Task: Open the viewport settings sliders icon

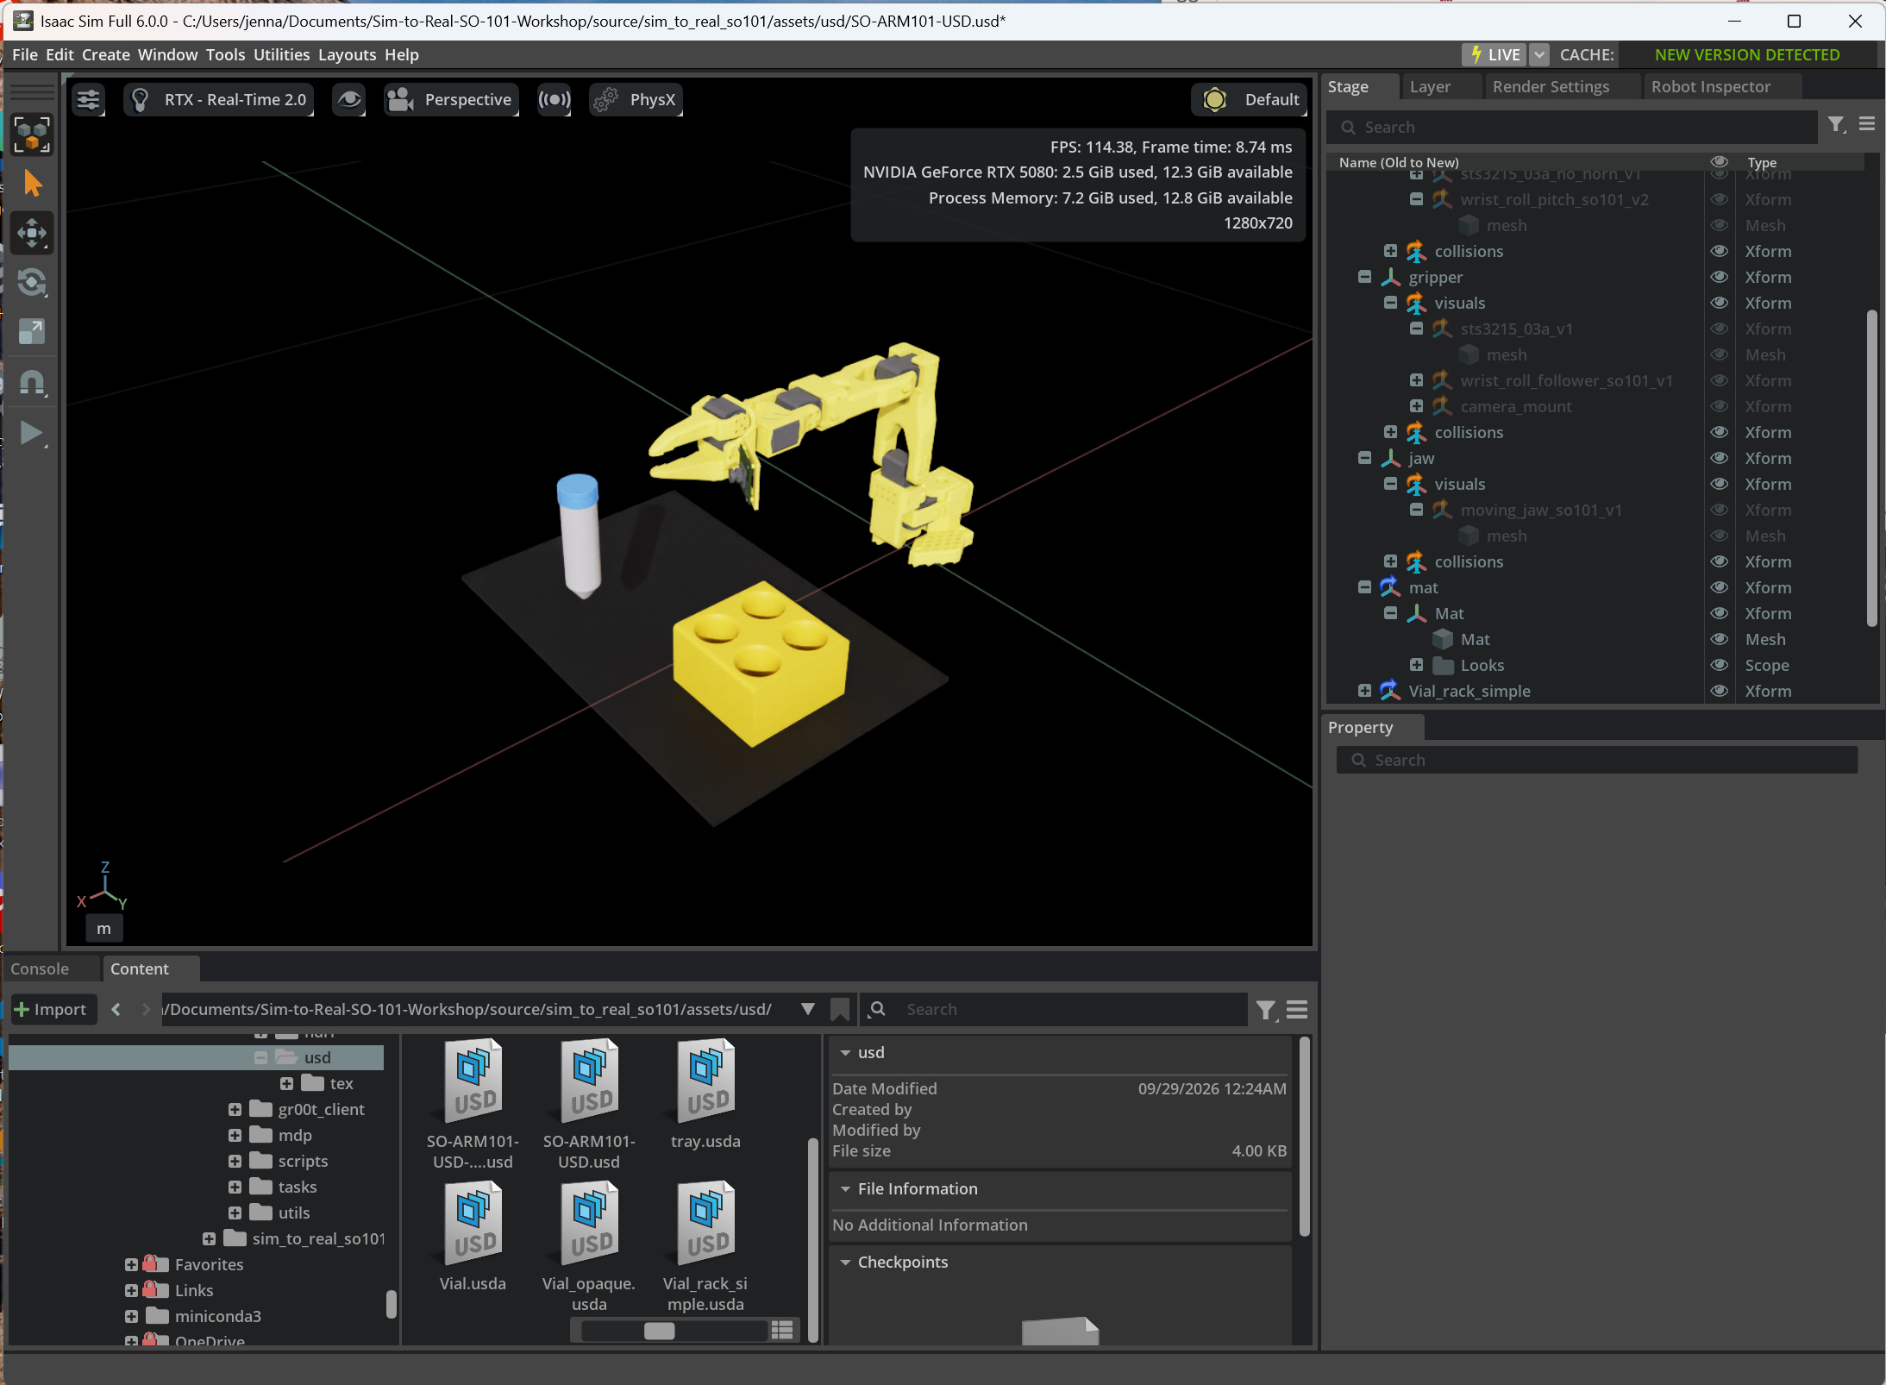Action: pos(88,100)
